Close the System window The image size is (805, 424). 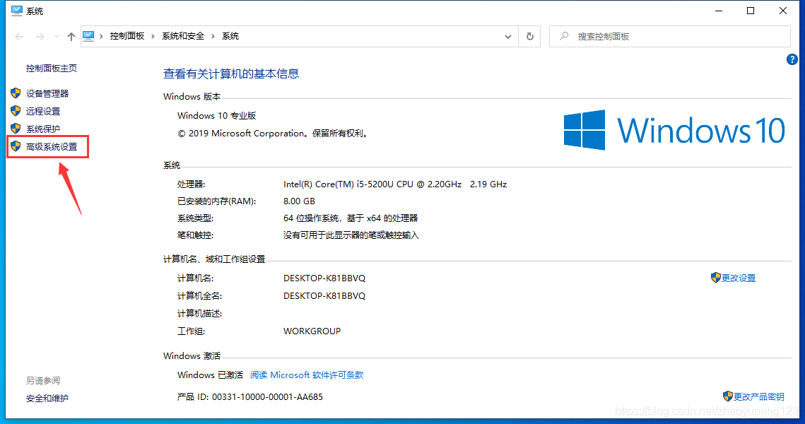[x=783, y=11]
